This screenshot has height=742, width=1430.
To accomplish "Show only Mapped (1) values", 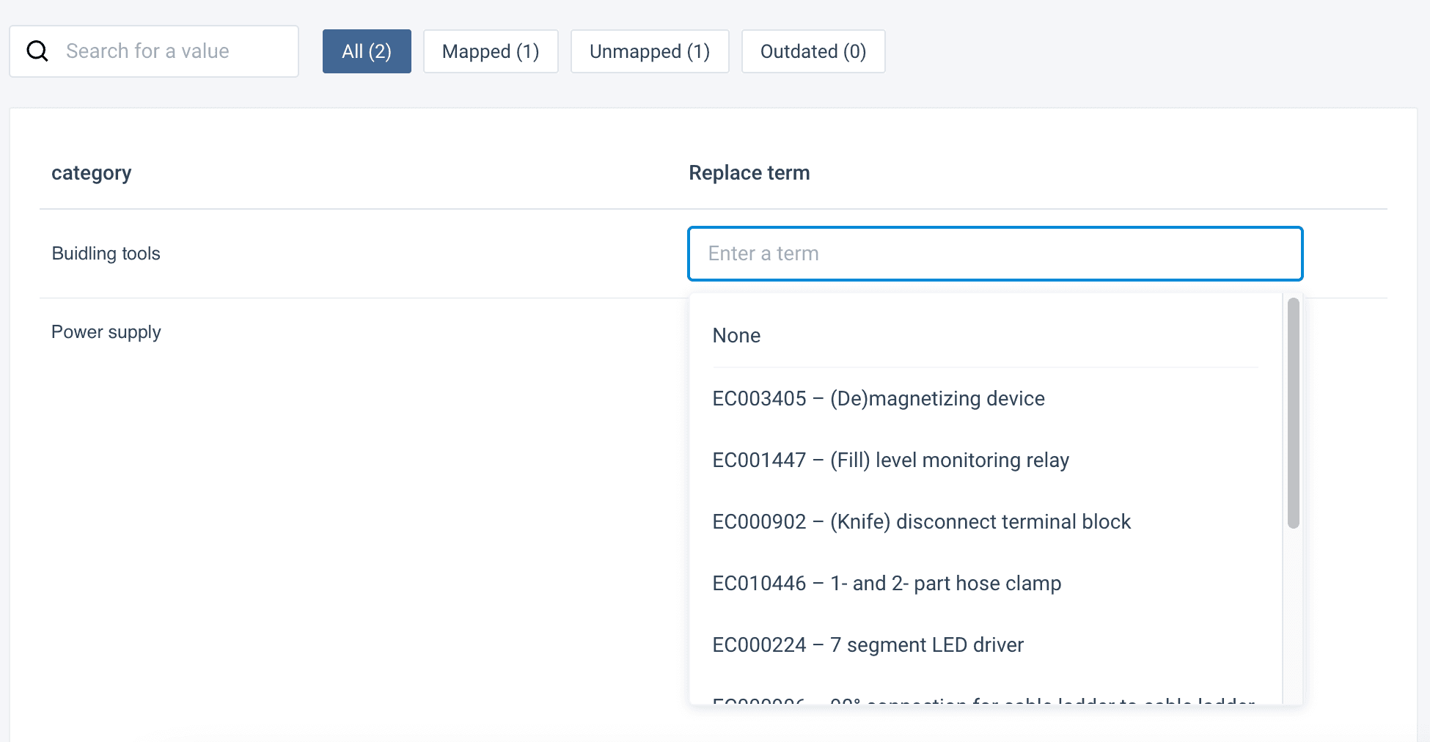I will (x=491, y=51).
